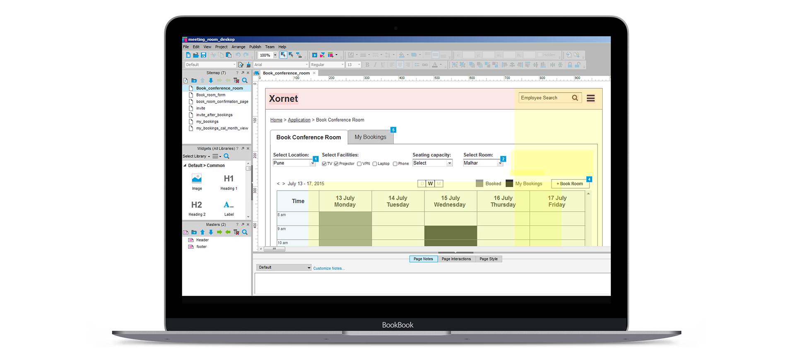Screen dimensions: 795x360
Task: Open the File menu
Action: pos(186,47)
